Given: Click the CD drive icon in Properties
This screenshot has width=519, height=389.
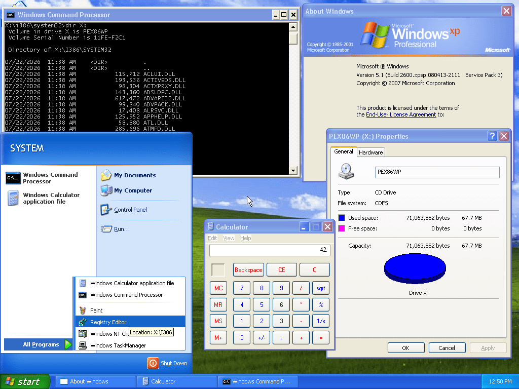Looking at the screenshot, I should (346, 171).
